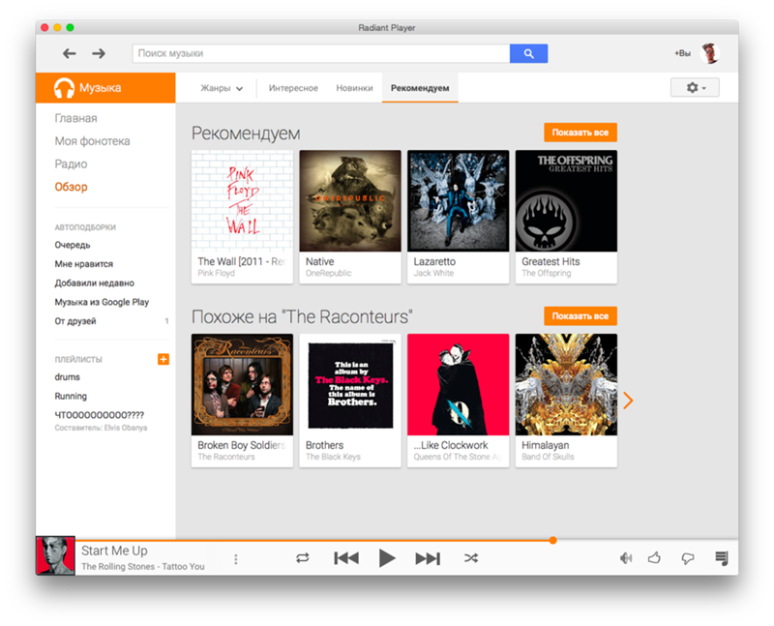Open the drums playlist
The height and width of the screenshot is (626, 774).
(x=67, y=377)
